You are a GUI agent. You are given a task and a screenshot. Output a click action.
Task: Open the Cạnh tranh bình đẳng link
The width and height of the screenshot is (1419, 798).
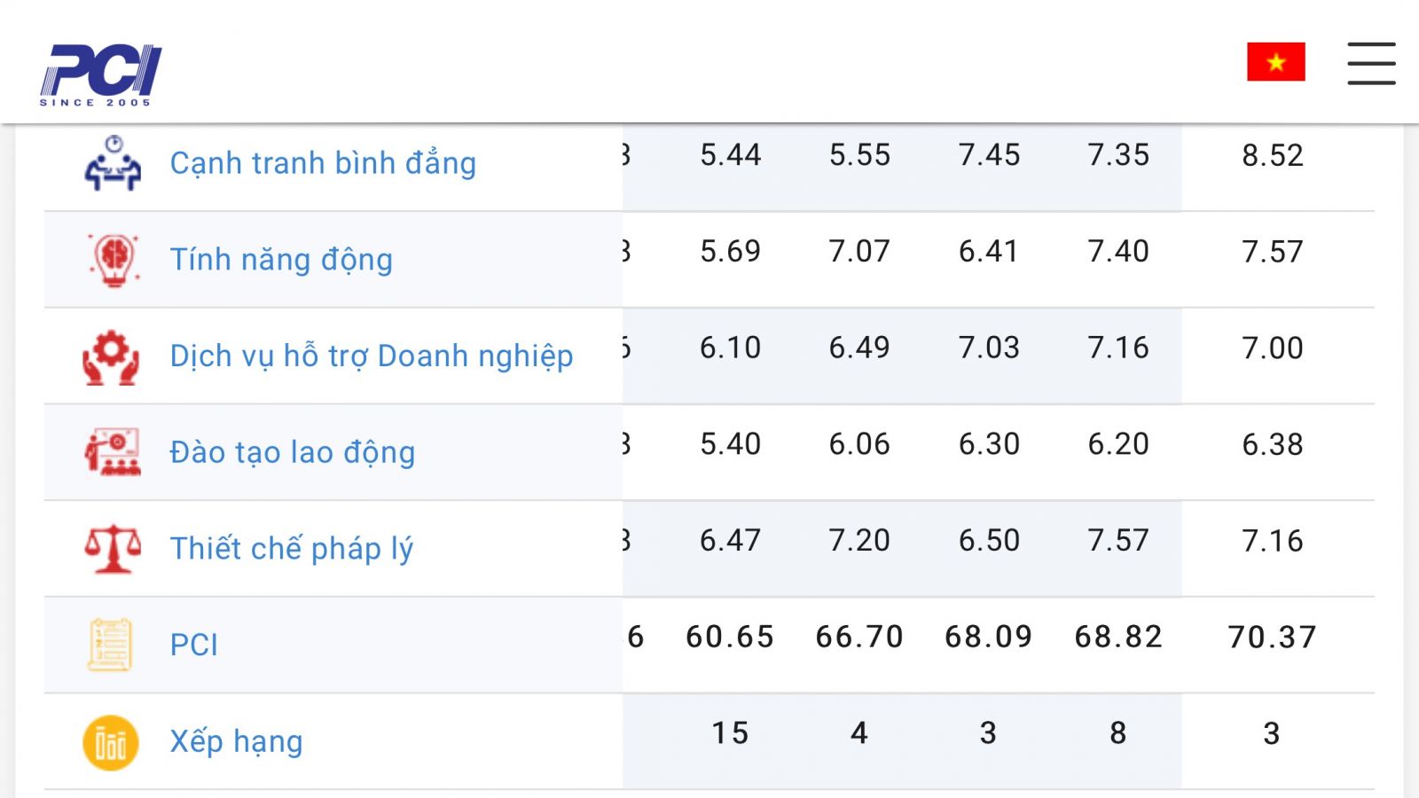(x=323, y=163)
